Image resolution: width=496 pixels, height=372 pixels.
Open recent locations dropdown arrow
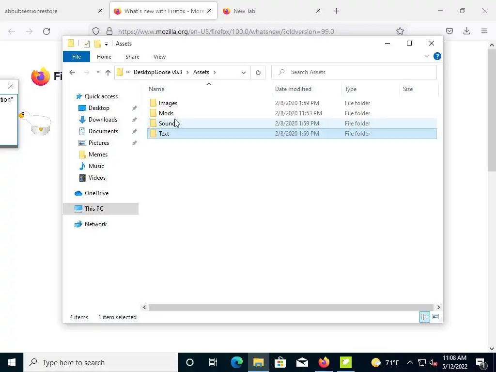click(x=98, y=72)
